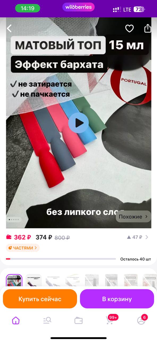
Task: Open the share icon
Action: click(x=148, y=28)
